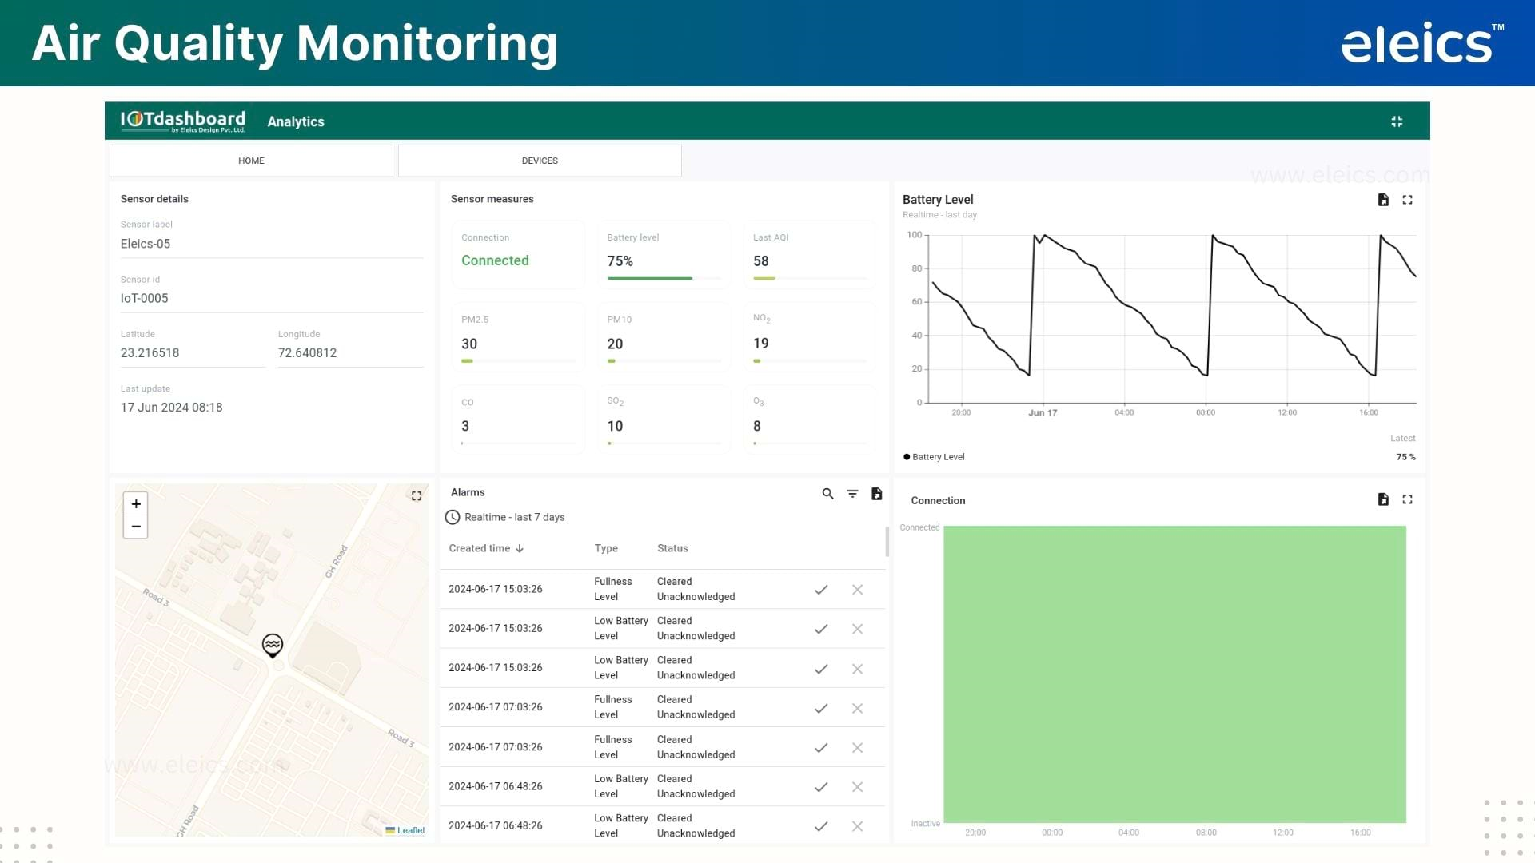Export alarms data file
Screen dimensions: 1535x863
[877, 494]
